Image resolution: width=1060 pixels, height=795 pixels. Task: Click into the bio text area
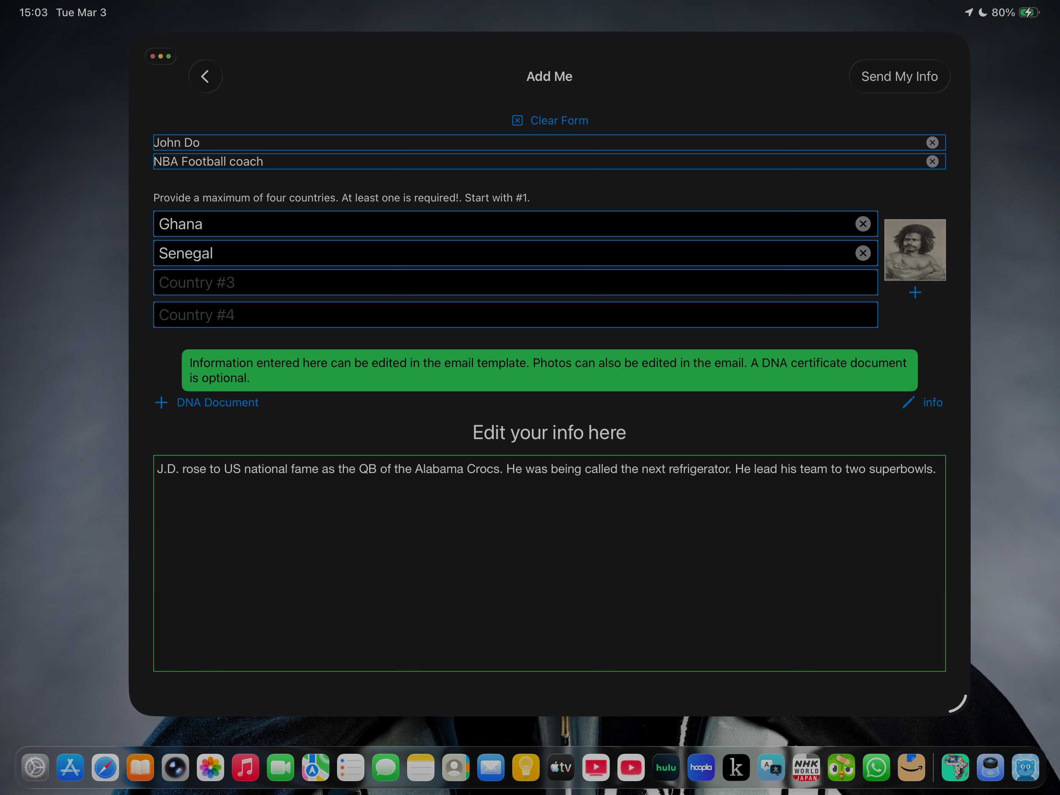tap(549, 563)
